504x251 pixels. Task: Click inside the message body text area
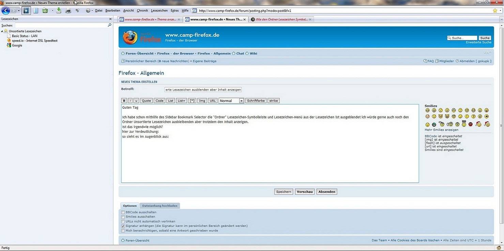[270, 144]
